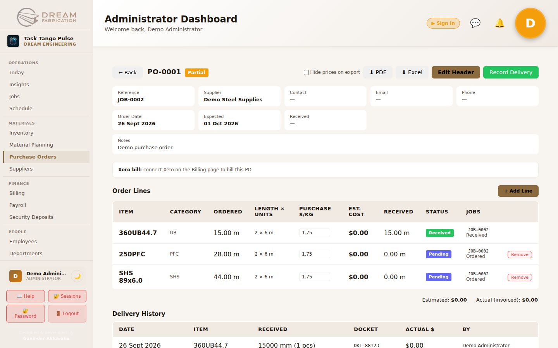Open the Help button
The width and height of the screenshot is (558, 348).
26,296
